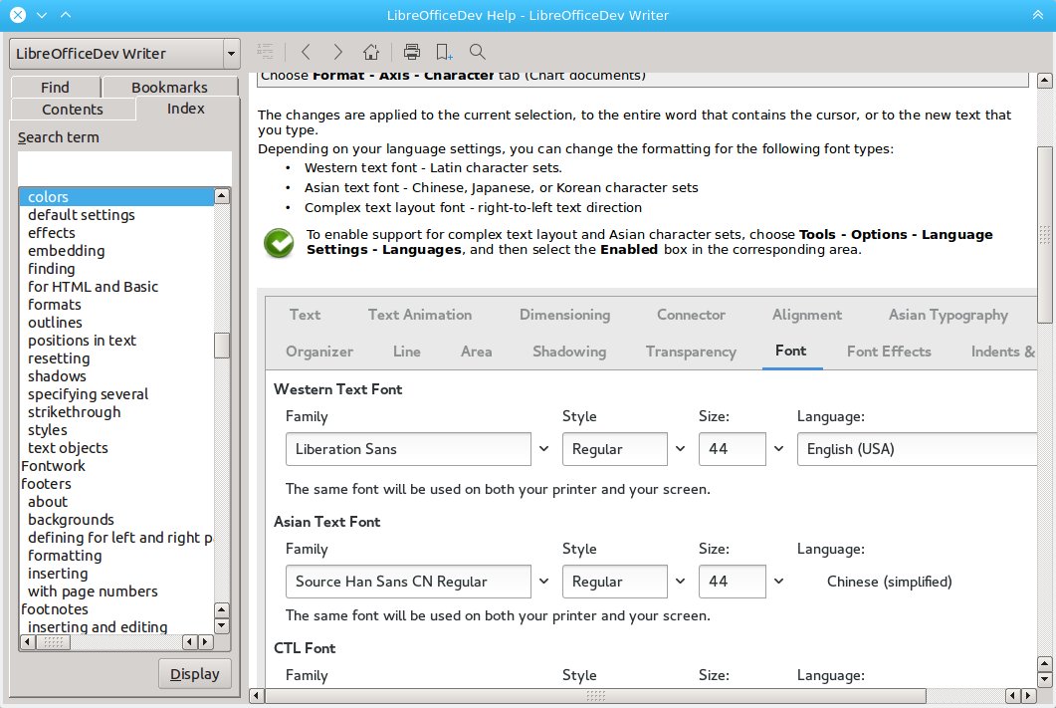
Task: Open the Text Animation tab
Action: click(420, 315)
